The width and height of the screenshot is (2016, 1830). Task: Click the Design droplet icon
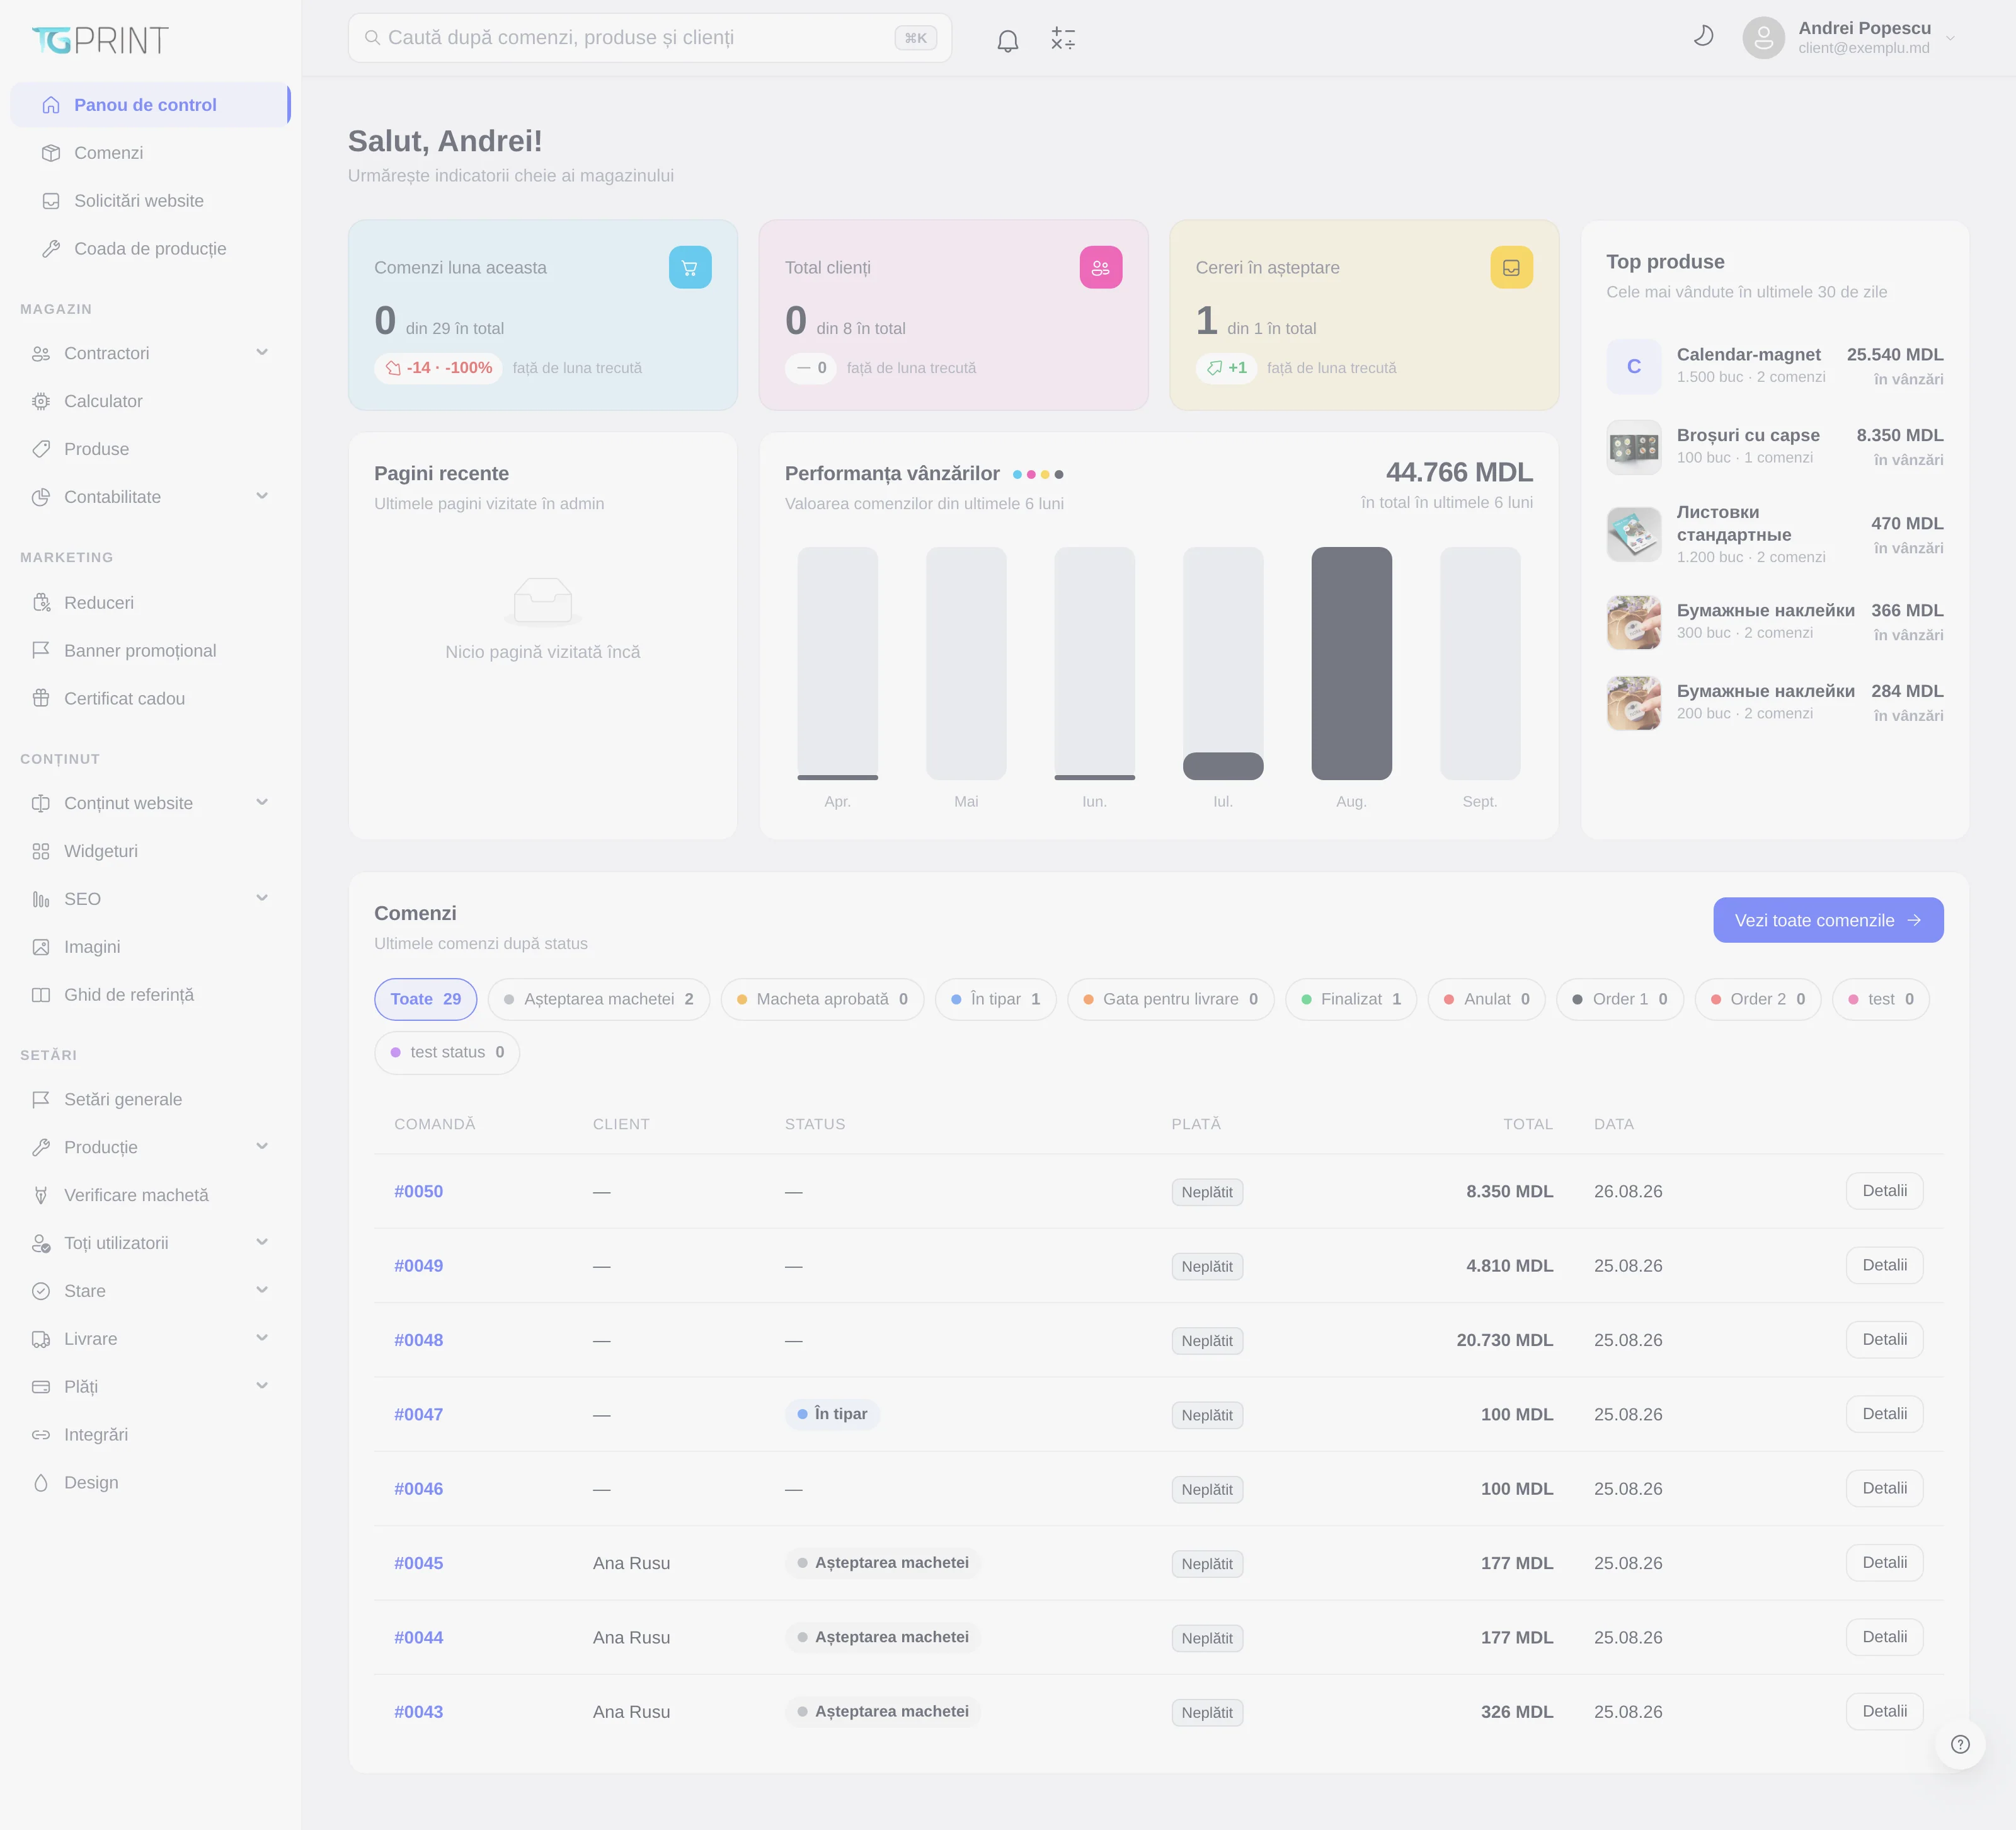(x=41, y=1483)
